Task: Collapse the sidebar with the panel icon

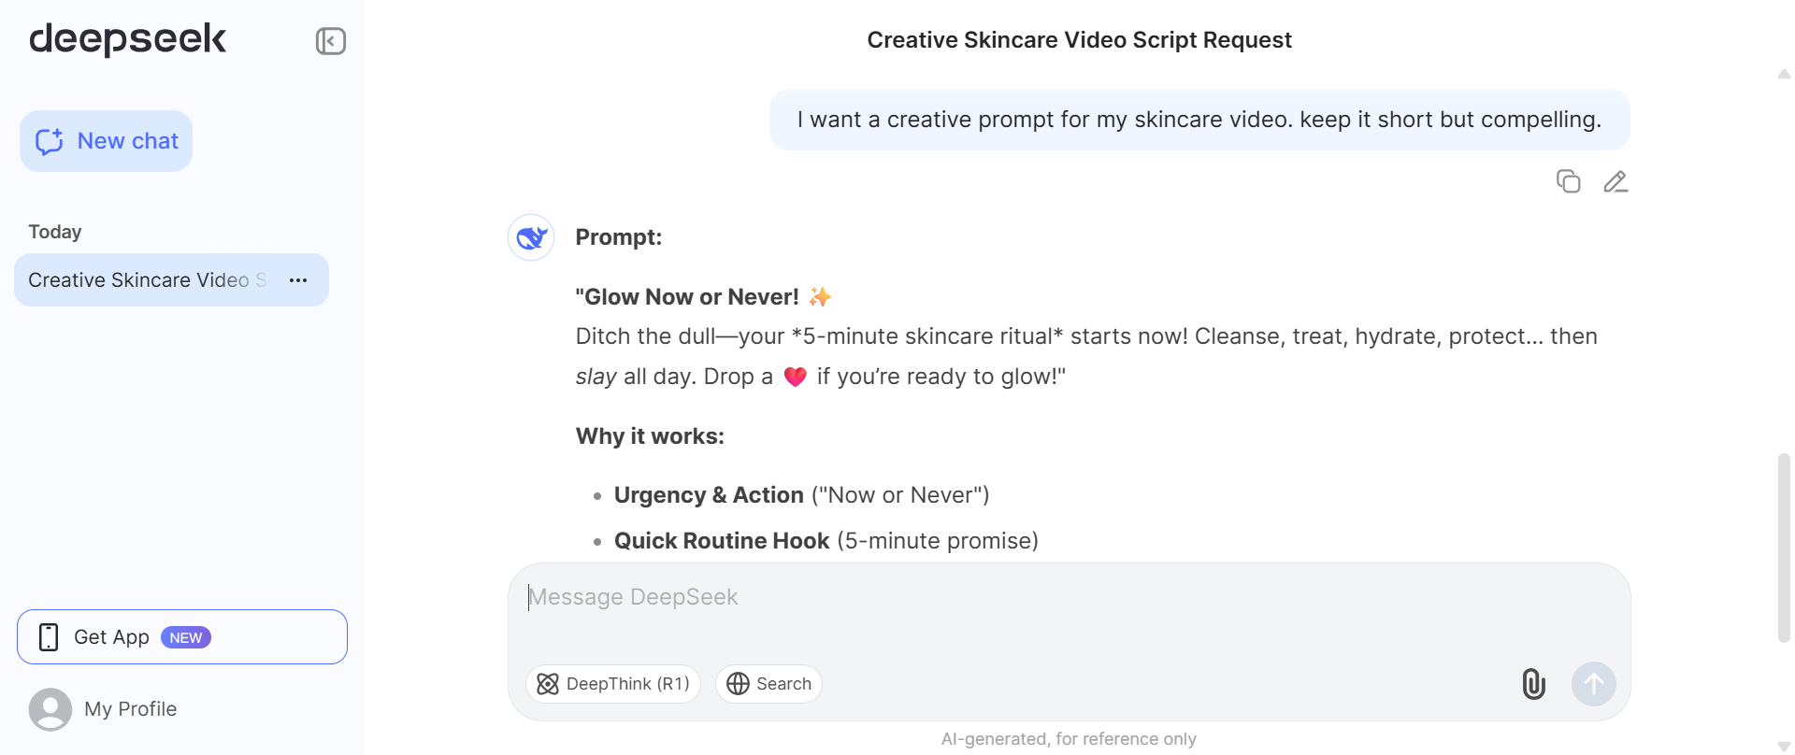Action: (331, 41)
